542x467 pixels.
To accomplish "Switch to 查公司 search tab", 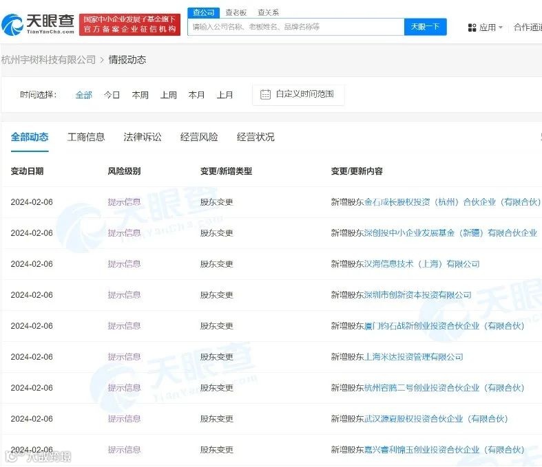I will coord(204,12).
